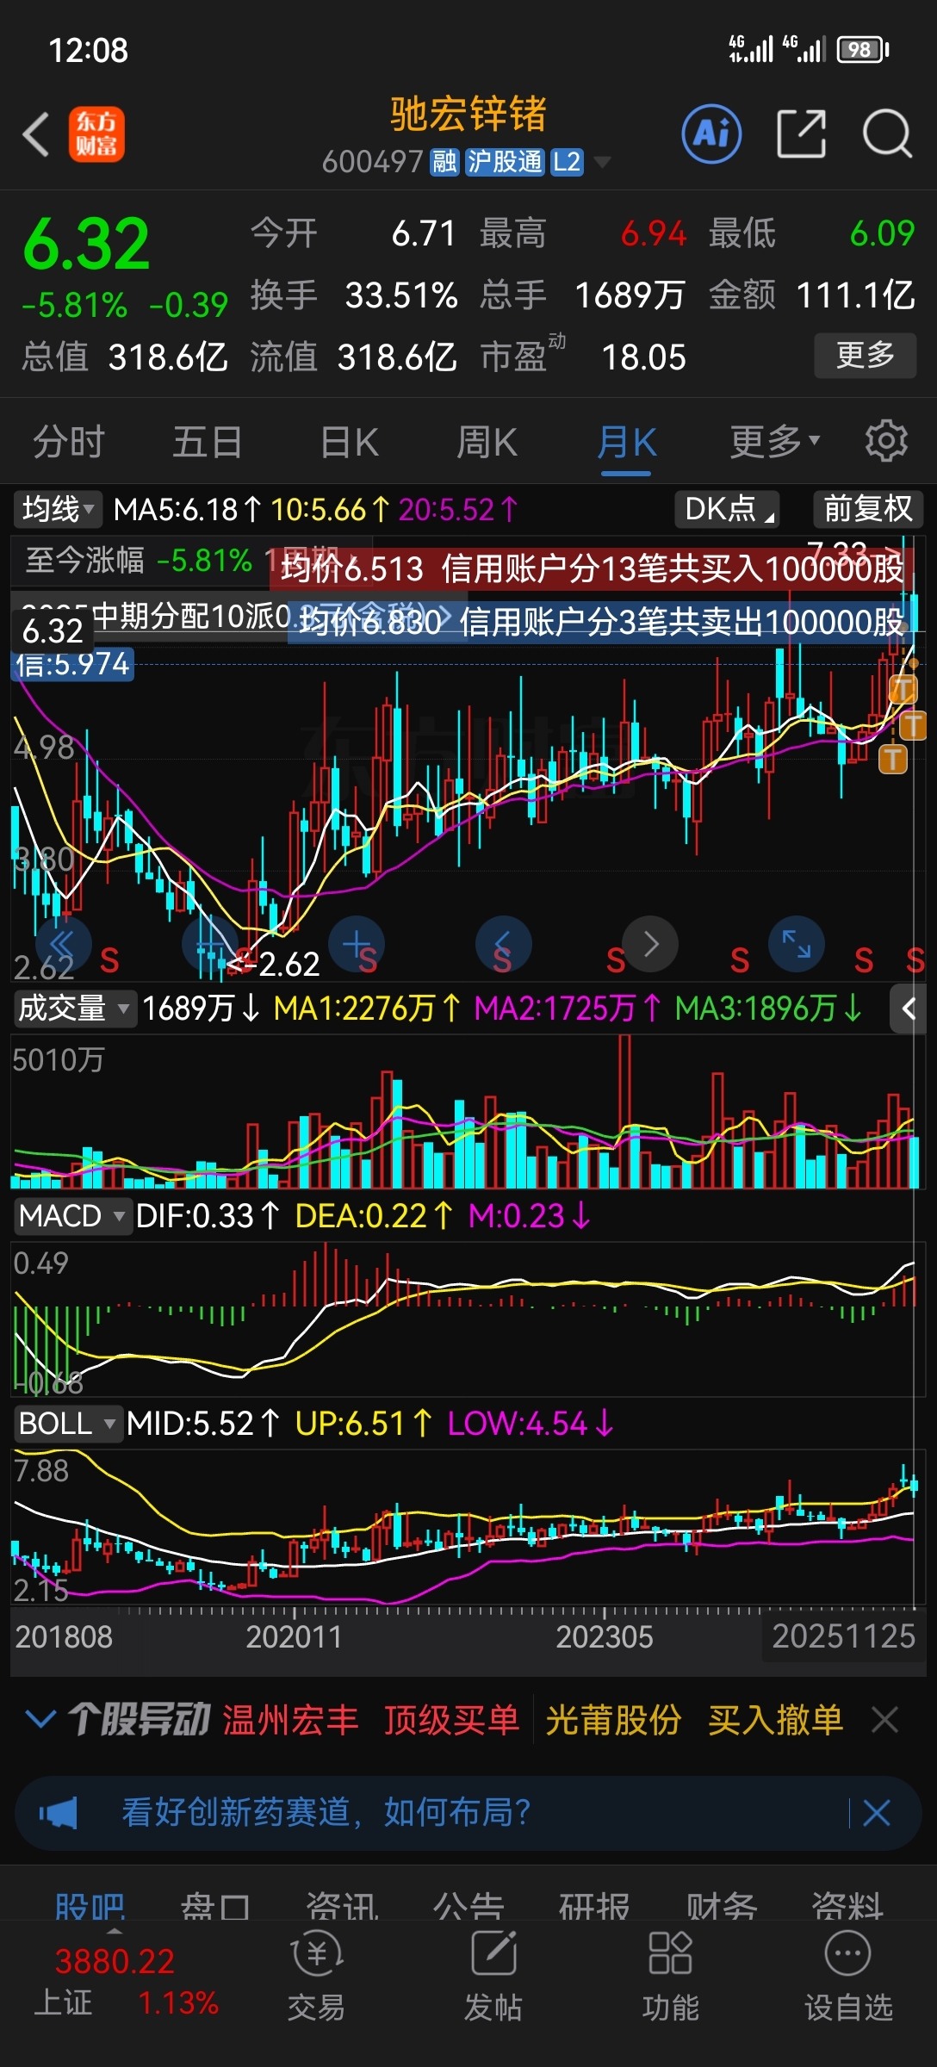937x2067 pixels.
Task: Open the 研报 tab
Action: pos(594,1904)
